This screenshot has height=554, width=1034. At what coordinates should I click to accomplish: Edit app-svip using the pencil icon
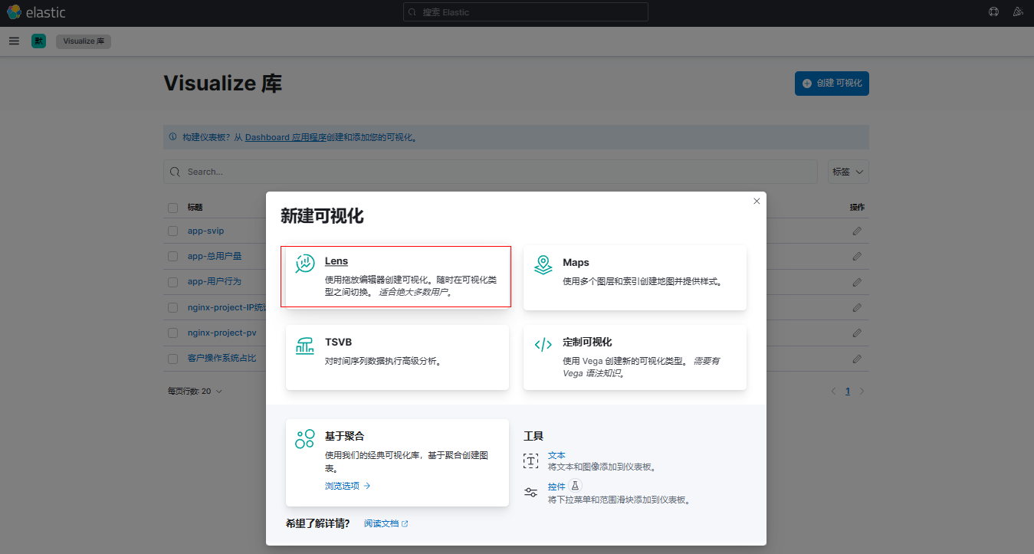click(x=857, y=231)
